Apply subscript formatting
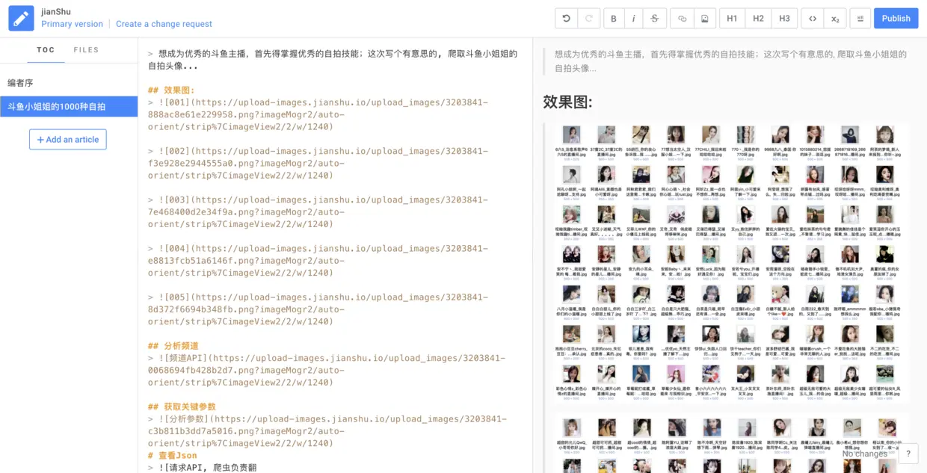The width and height of the screenshot is (927, 473). (834, 19)
